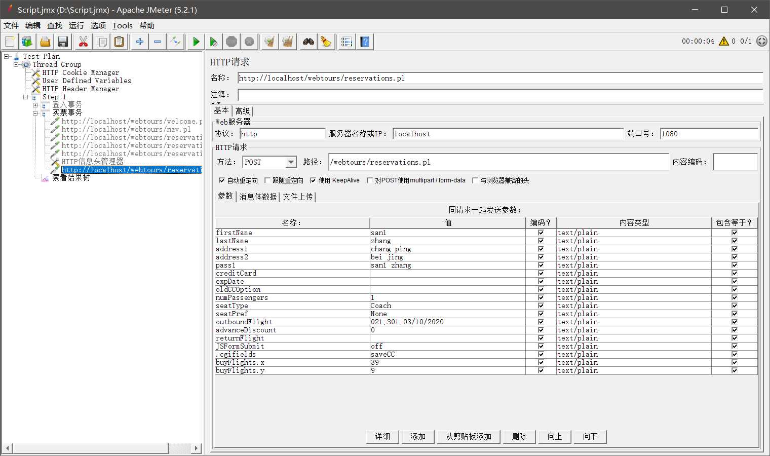770x456 pixels.
Task: Switch to the 高级 tab
Action: coord(243,111)
